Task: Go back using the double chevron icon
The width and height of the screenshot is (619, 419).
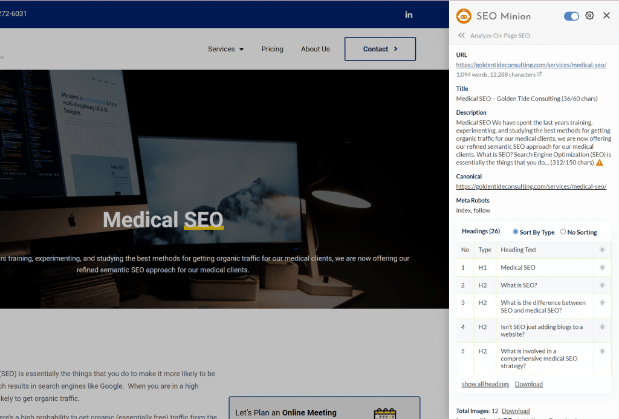Action: 462,36
